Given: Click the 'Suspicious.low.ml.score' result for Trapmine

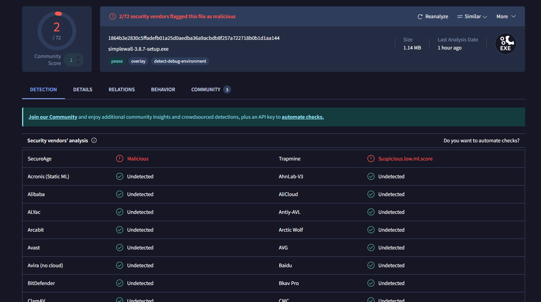Looking at the screenshot, I should pyautogui.click(x=405, y=159).
